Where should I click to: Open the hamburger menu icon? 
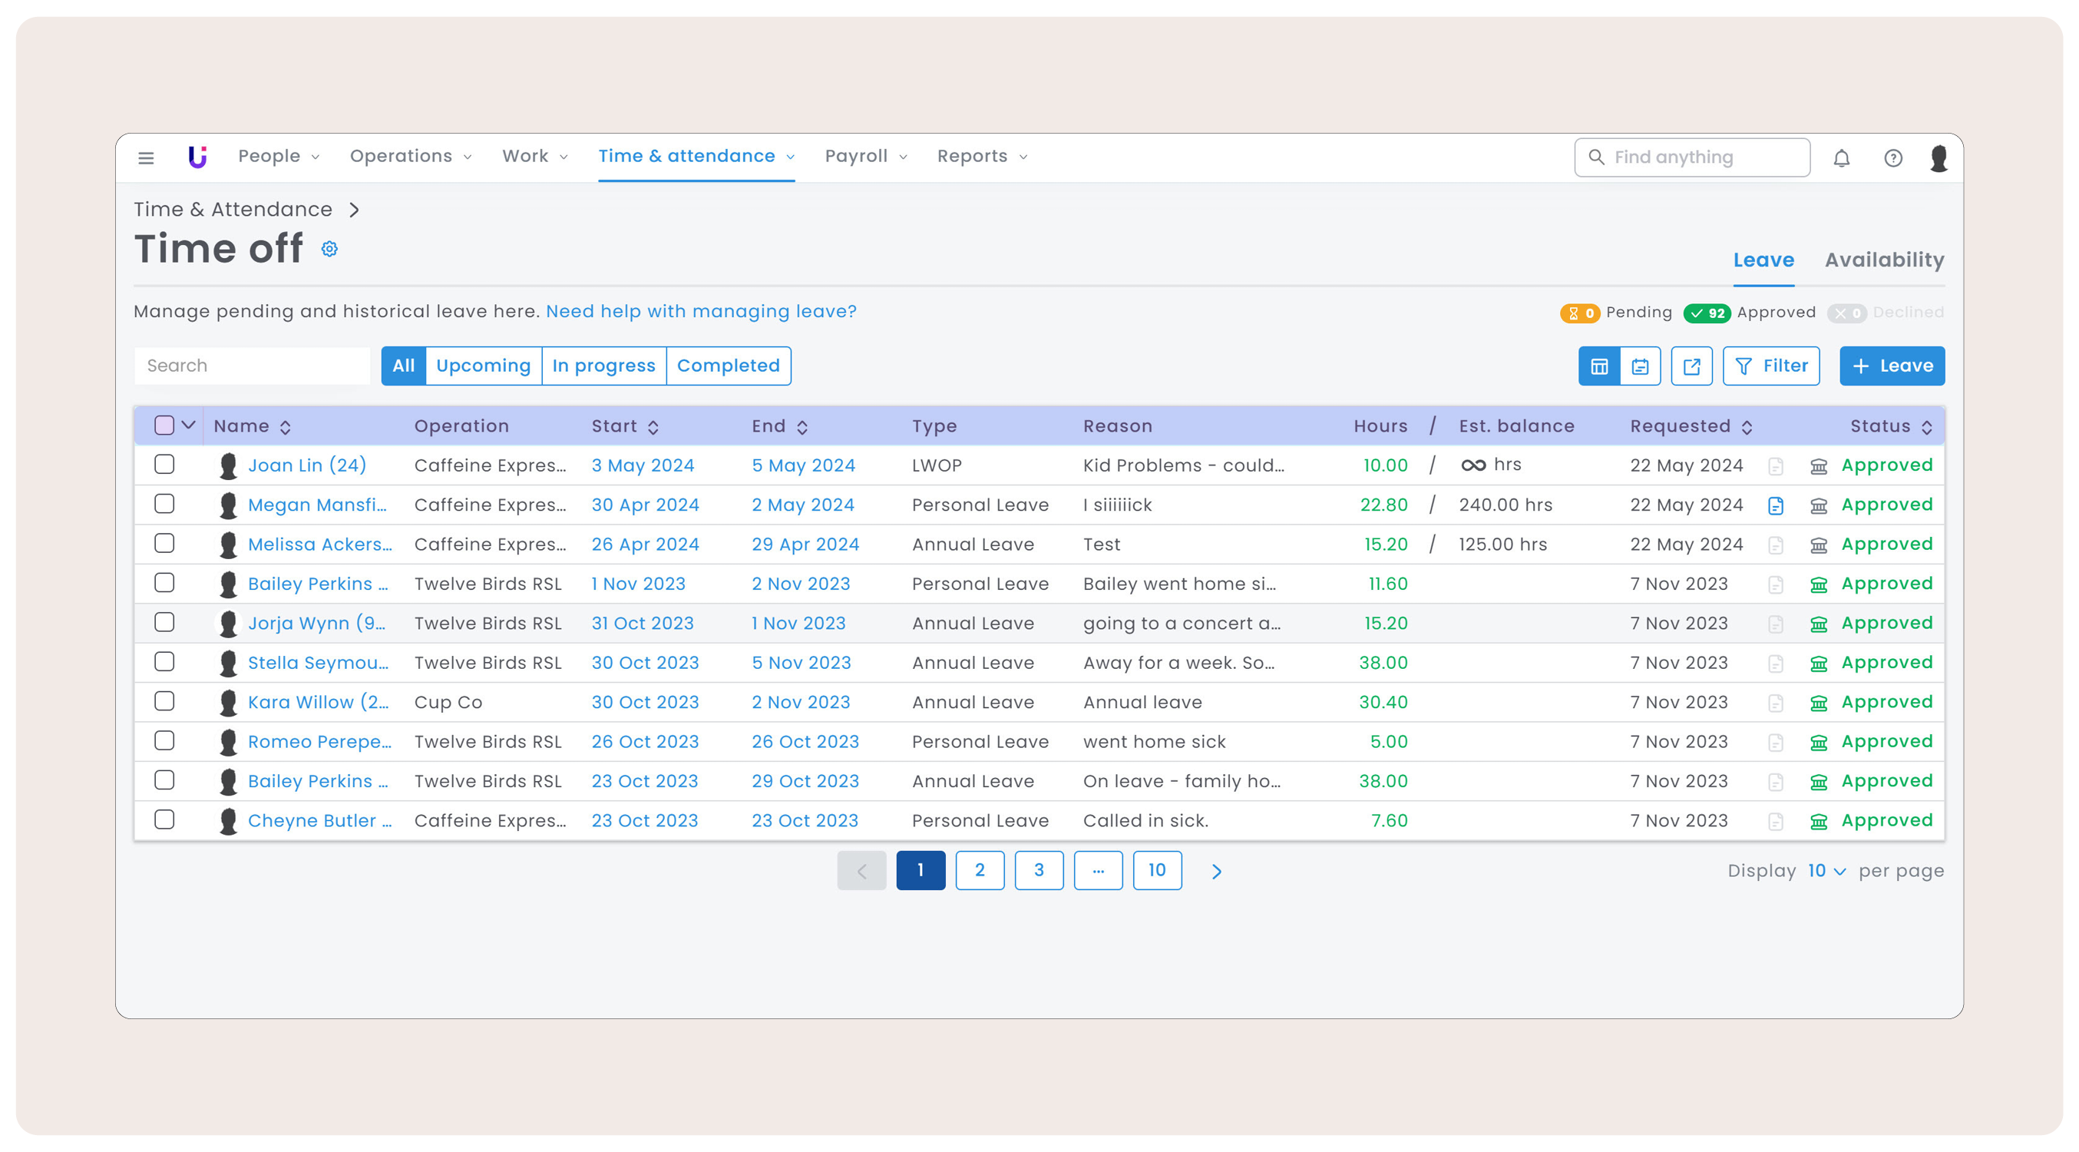tap(146, 157)
